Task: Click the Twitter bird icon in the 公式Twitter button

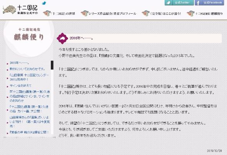Action: tap(169, 3)
